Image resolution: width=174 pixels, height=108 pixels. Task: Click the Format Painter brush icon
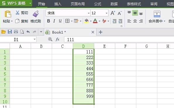tap(36, 14)
